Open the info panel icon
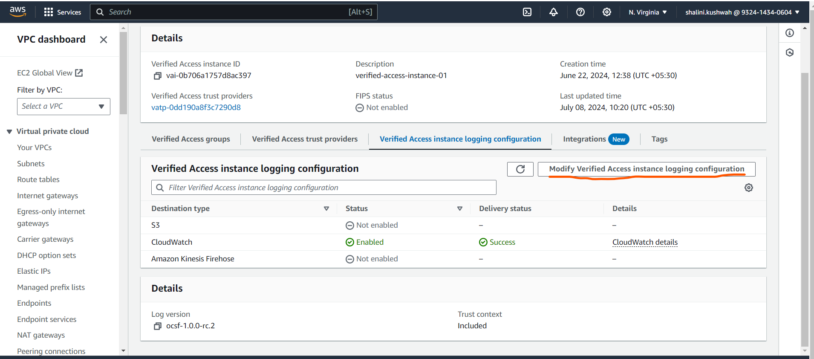The image size is (814, 359). point(790,33)
